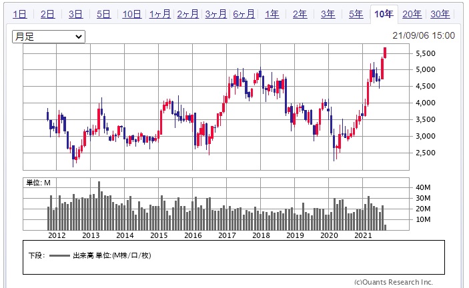Image resolution: width=469 pixels, height=288 pixels.
Task: Click the 40M volume axis label
Action: [423, 187]
